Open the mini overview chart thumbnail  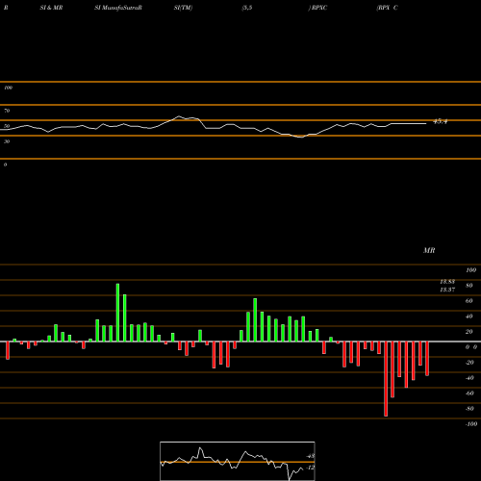(238, 461)
